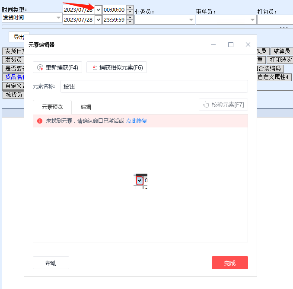Click the 结算员 column button
This screenshot has height=289, width=293.
[282, 51]
